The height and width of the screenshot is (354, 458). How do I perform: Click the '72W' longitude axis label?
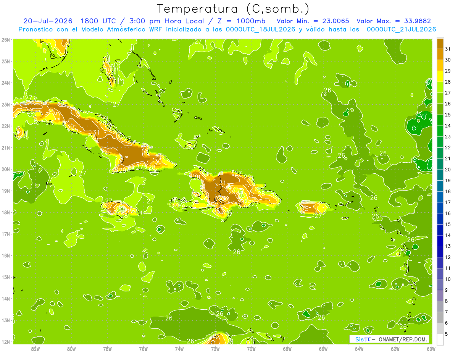[215, 349]
